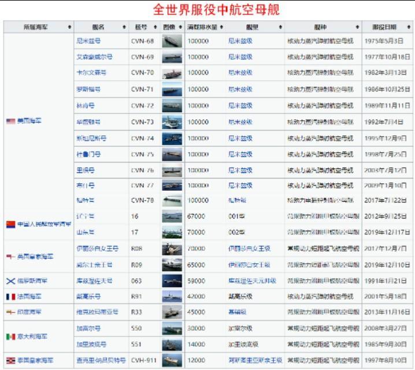Viewport: 415px width, 370px height.
Task: Open the 美国海军 navy link
Action: 29,121
